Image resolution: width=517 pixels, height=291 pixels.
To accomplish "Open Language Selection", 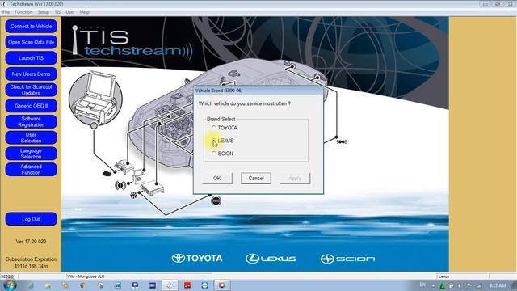I will (x=31, y=154).
